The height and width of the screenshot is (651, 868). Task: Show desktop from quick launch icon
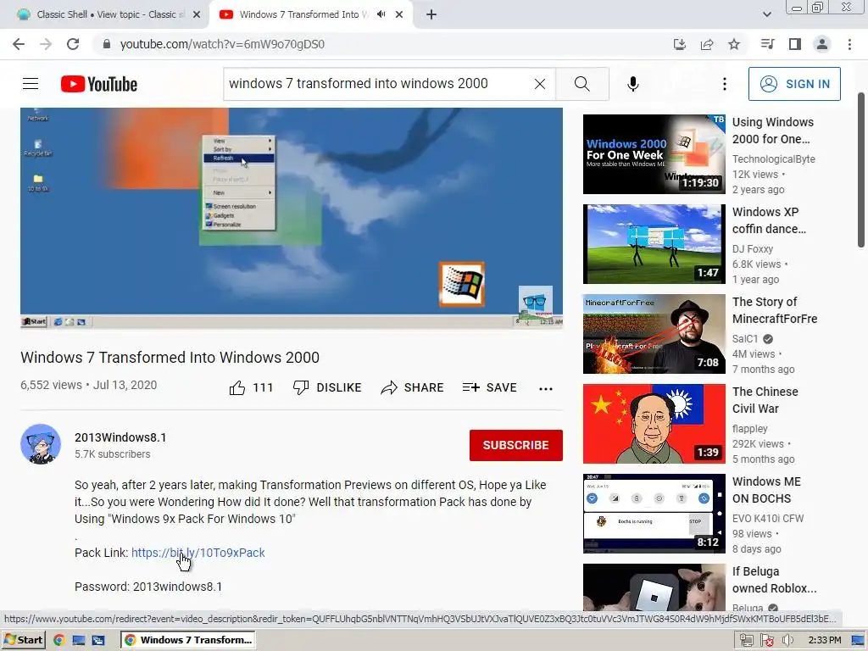pos(79,640)
